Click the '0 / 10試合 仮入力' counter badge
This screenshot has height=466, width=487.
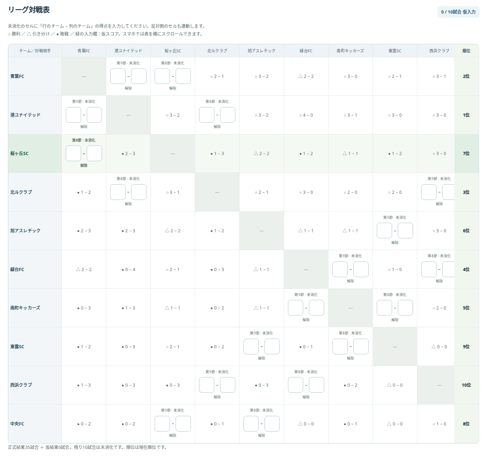click(x=458, y=12)
